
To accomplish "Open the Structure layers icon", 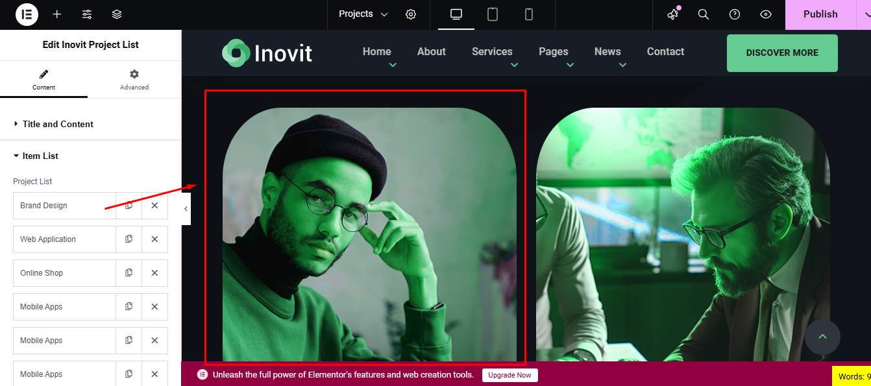I will 117,14.
